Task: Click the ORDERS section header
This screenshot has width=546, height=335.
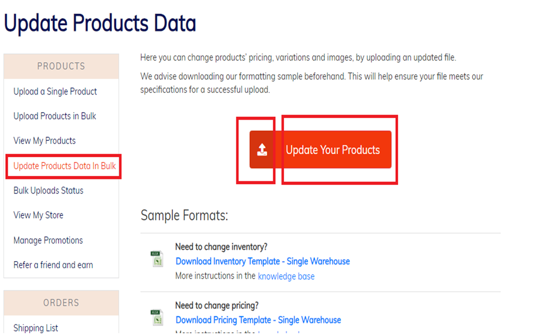Action: tap(61, 303)
